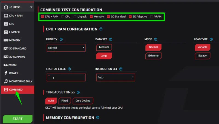This screenshot has height=124, width=219.
Task: Click the RAM stick icon beside MEMORY
Action: tap(6, 40)
